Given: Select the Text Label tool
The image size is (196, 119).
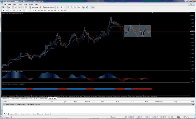Looking at the screenshot, I should click(x=30, y=10).
